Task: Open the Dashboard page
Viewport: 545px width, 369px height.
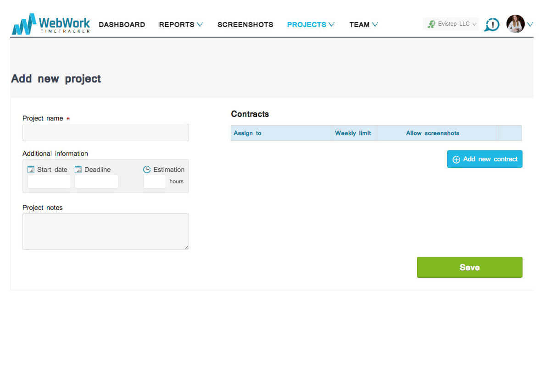Action: click(122, 25)
